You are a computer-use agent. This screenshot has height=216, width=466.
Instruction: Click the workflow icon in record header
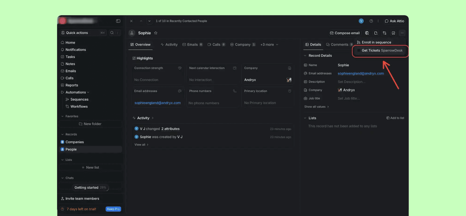point(385,33)
